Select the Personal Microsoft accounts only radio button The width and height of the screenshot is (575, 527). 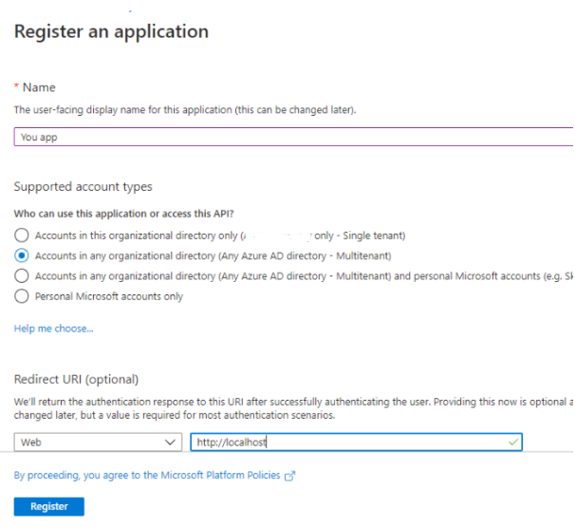tap(22, 296)
